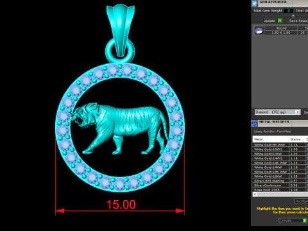This screenshot has width=308, height=231.
Task: Click the 15.00 dimension label in viewport
Action: click(x=121, y=205)
